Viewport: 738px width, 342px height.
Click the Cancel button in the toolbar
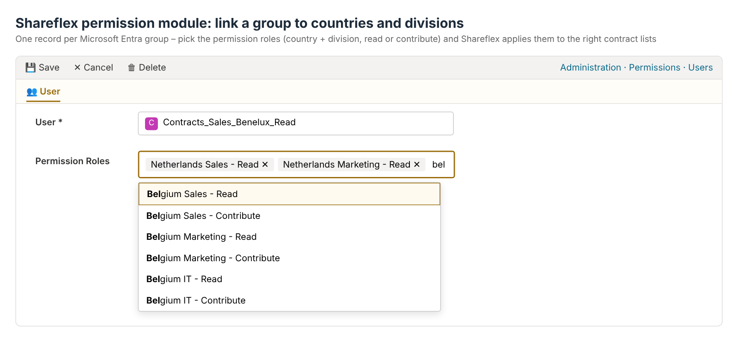tap(93, 68)
